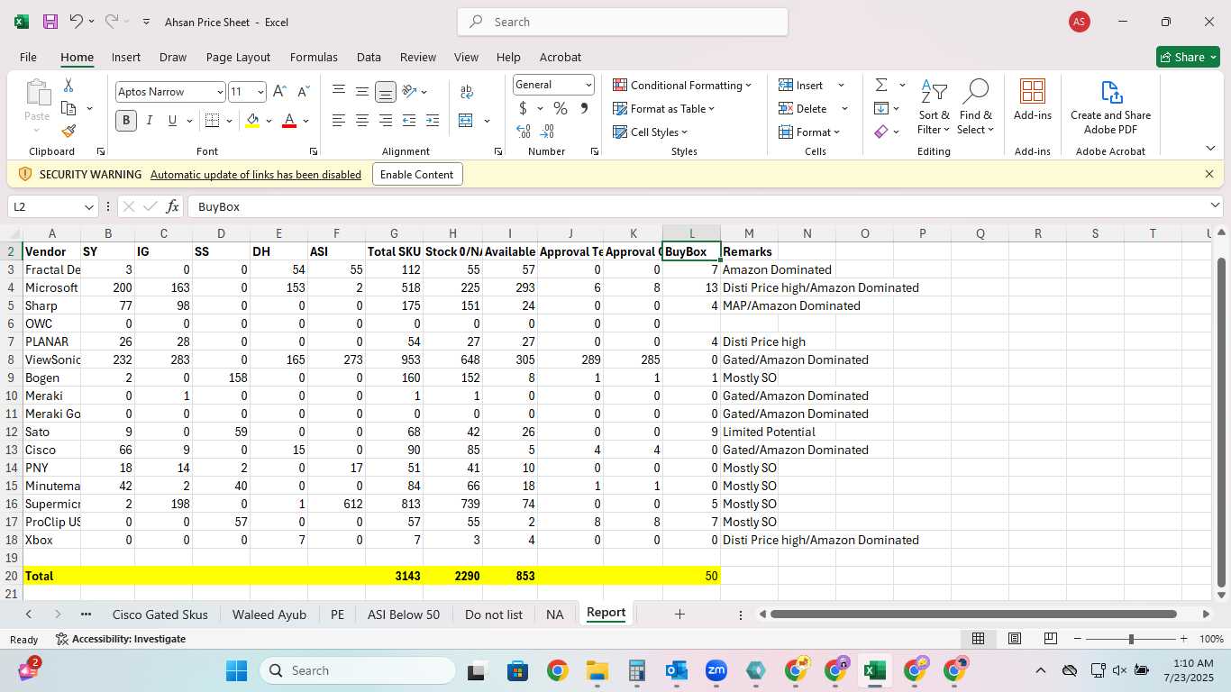Viewport: 1231px width, 692px height.
Task: Open the Format cells dropdown
Action: pos(808,132)
